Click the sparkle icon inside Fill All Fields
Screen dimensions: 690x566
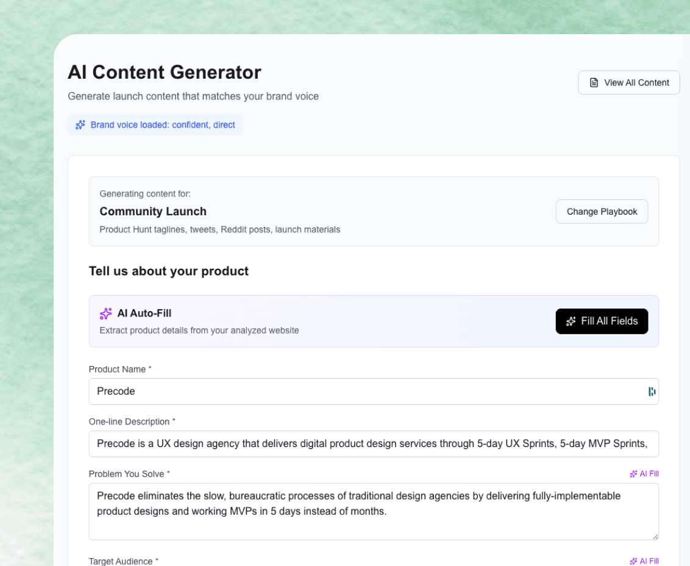point(571,321)
